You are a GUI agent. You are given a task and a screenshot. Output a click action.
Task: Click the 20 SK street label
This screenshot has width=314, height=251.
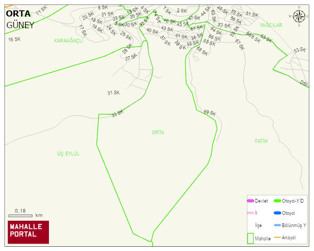(88, 15)
